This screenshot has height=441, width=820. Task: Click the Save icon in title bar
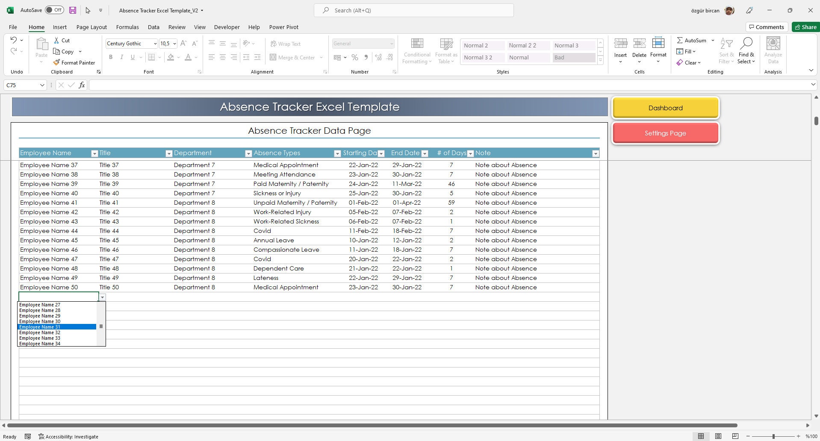tap(73, 10)
